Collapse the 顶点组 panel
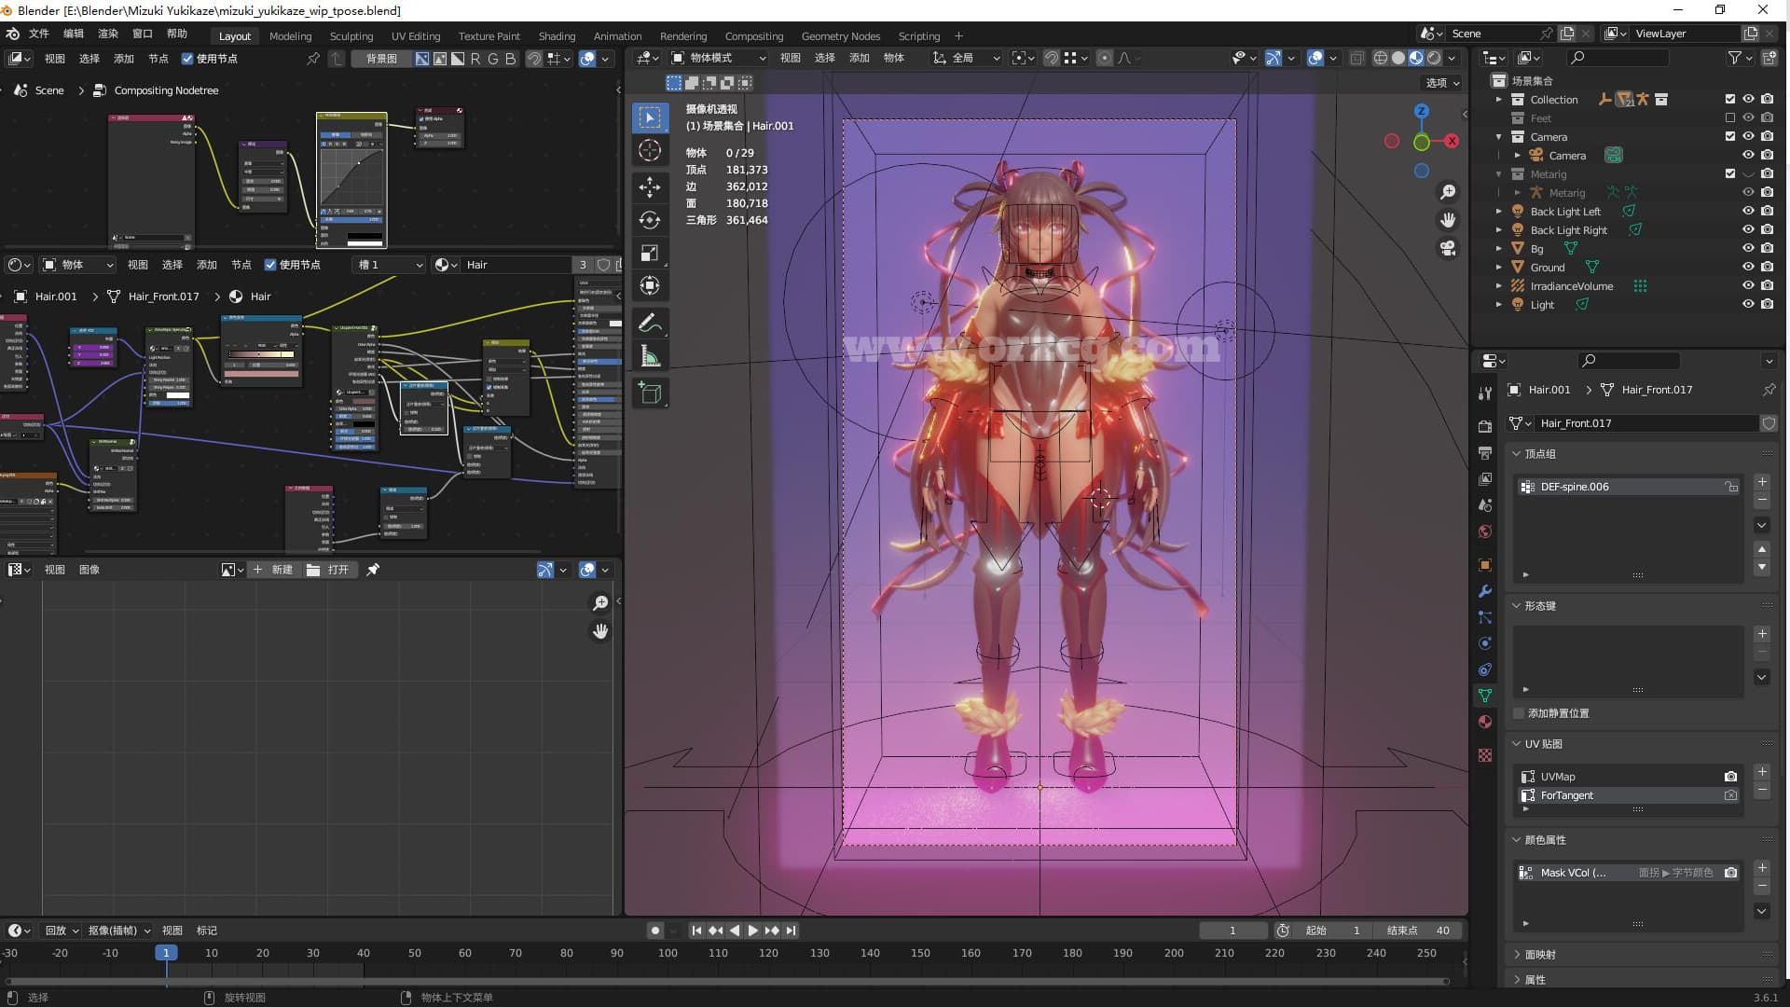This screenshot has width=1790, height=1007. [1517, 454]
